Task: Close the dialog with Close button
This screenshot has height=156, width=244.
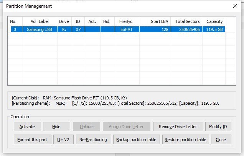Action: (x=221, y=140)
